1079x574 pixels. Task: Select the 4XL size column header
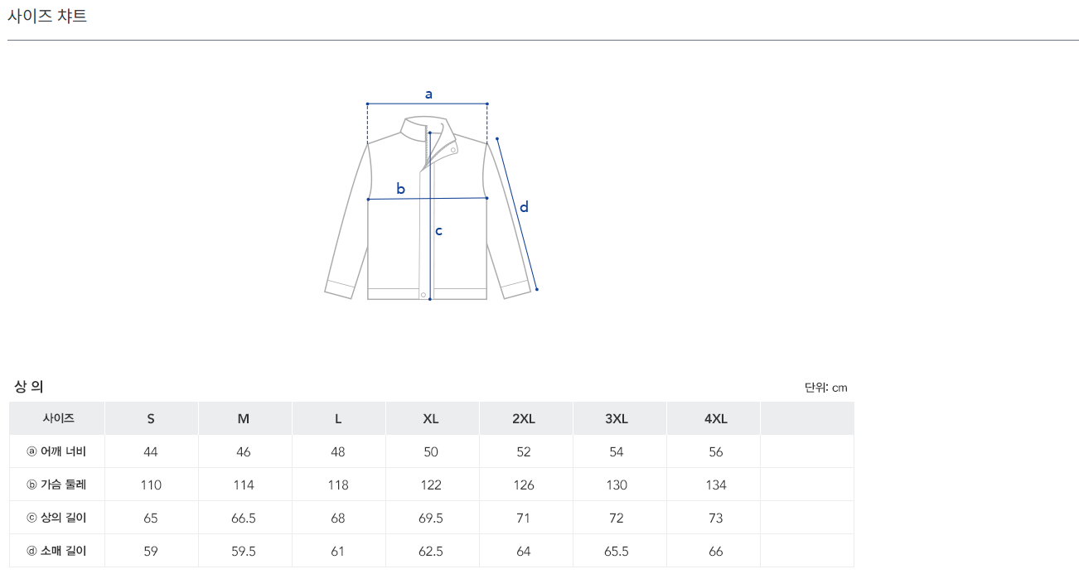(716, 419)
